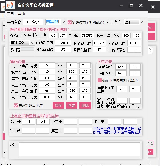
Task: Click the app logo icon in title bar
Action: pyautogui.click(x=11, y=5)
